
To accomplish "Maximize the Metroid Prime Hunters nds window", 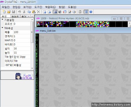I will [121, 19].
